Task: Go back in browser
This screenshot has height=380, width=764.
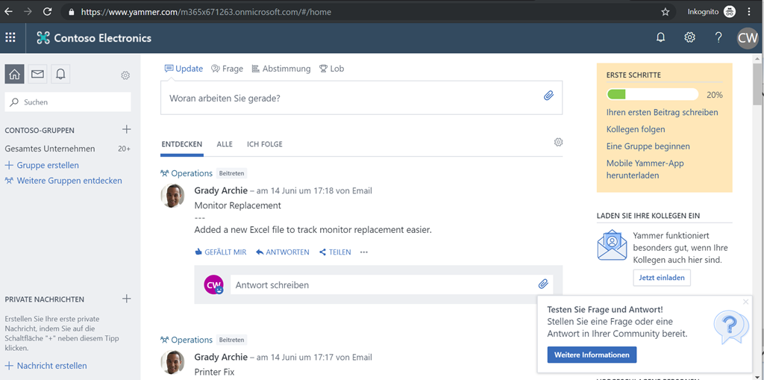Action: tap(8, 12)
